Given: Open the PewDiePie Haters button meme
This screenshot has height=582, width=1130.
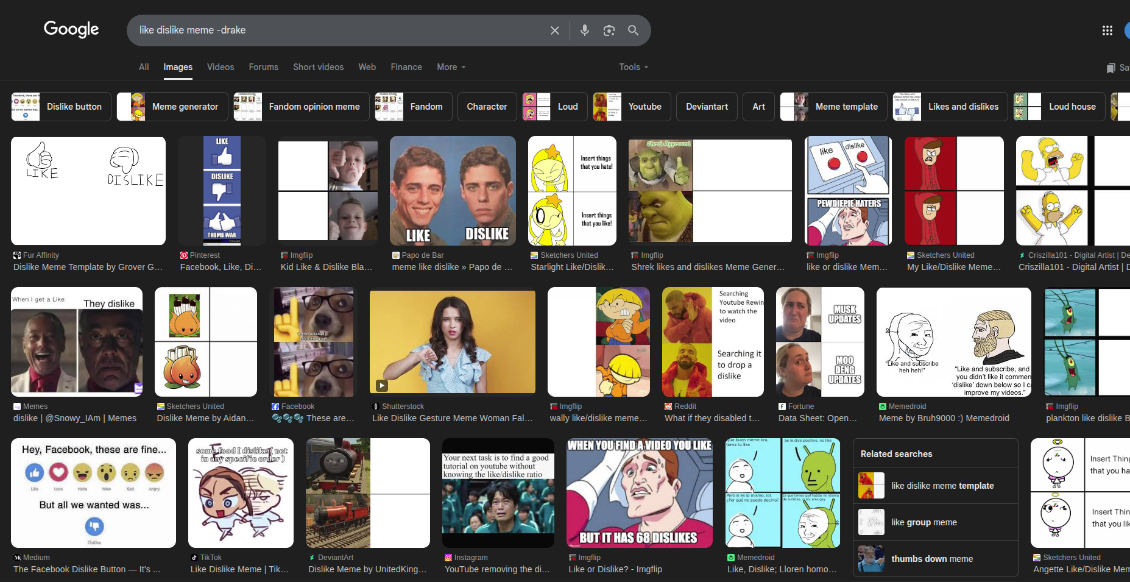Looking at the screenshot, I should 848,191.
